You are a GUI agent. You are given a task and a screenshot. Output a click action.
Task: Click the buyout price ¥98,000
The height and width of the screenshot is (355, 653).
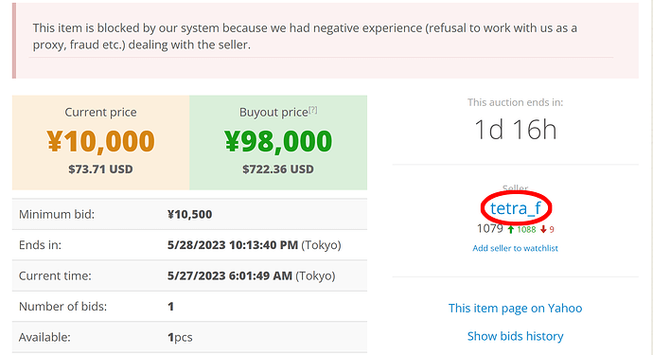pyautogui.click(x=278, y=141)
